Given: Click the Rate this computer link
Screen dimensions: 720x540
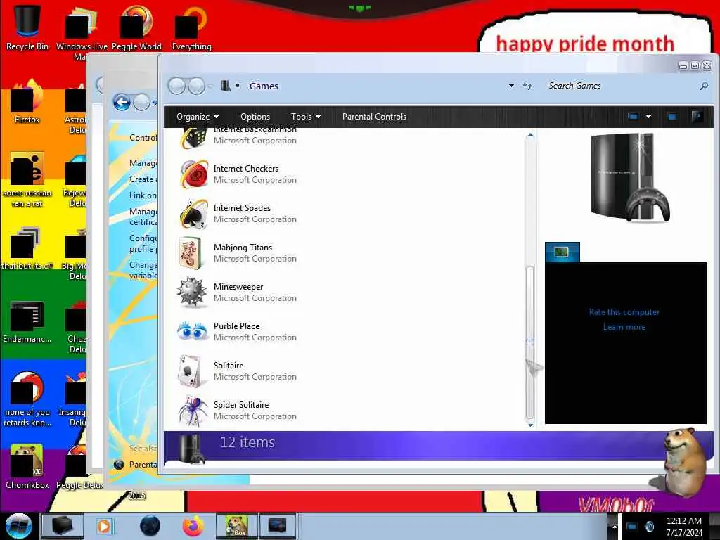Looking at the screenshot, I should pyautogui.click(x=624, y=312).
